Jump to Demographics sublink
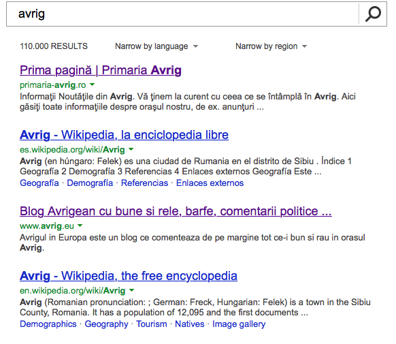 (48, 324)
